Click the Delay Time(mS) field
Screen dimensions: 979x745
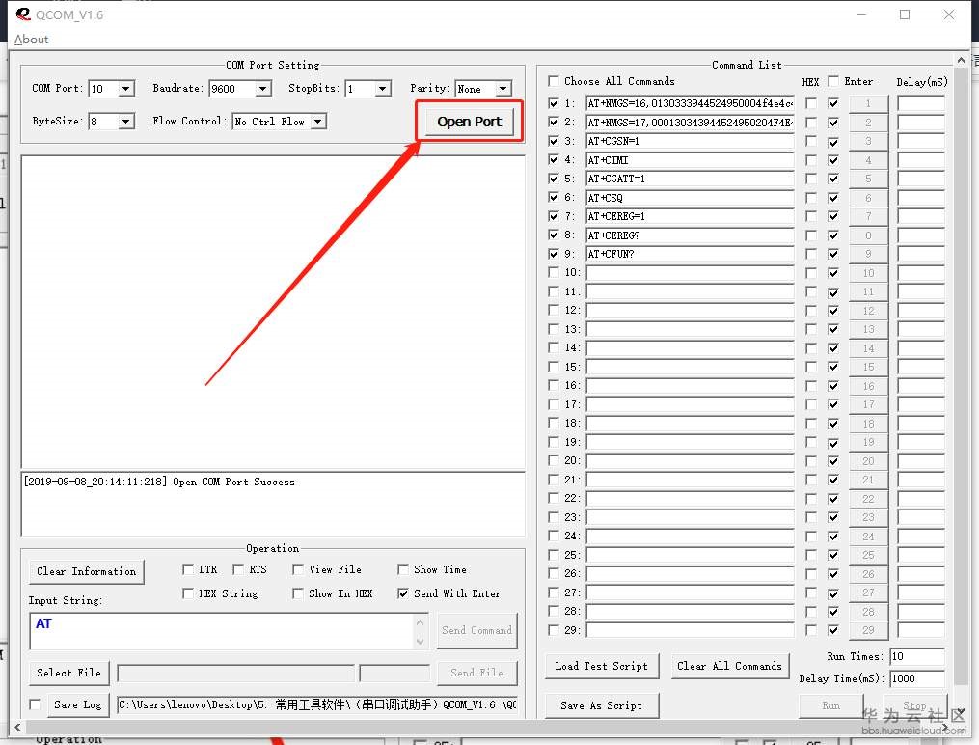pos(916,678)
